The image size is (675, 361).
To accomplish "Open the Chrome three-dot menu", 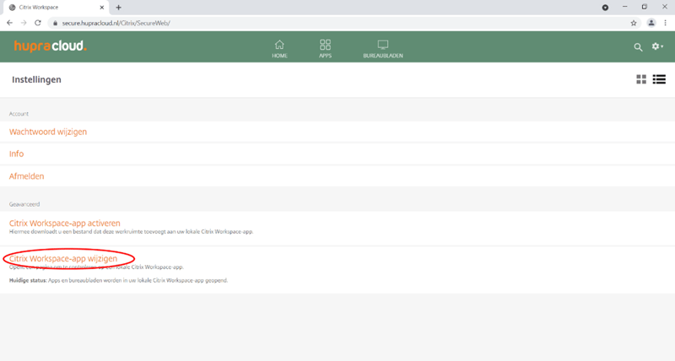I will pyautogui.click(x=665, y=23).
